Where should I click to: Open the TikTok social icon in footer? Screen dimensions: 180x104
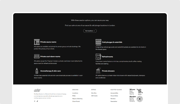point(37,101)
